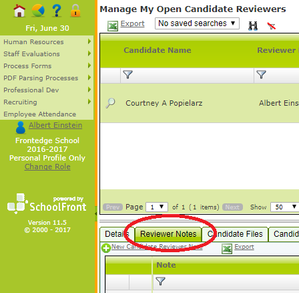Open help via the question mark icon
This screenshot has height=293, width=299.
click(x=57, y=11)
